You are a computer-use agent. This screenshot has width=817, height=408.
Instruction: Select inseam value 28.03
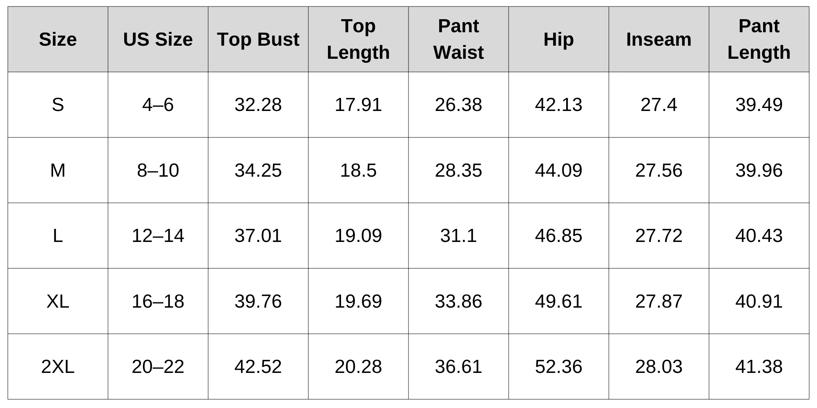[x=659, y=366]
